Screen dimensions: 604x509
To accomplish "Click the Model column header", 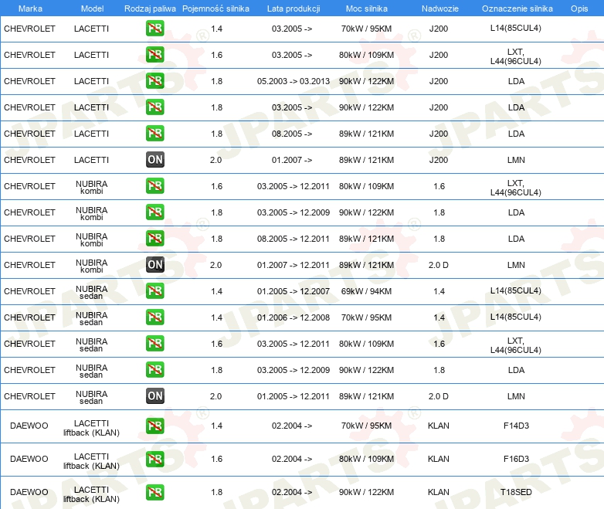I will [x=92, y=8].
